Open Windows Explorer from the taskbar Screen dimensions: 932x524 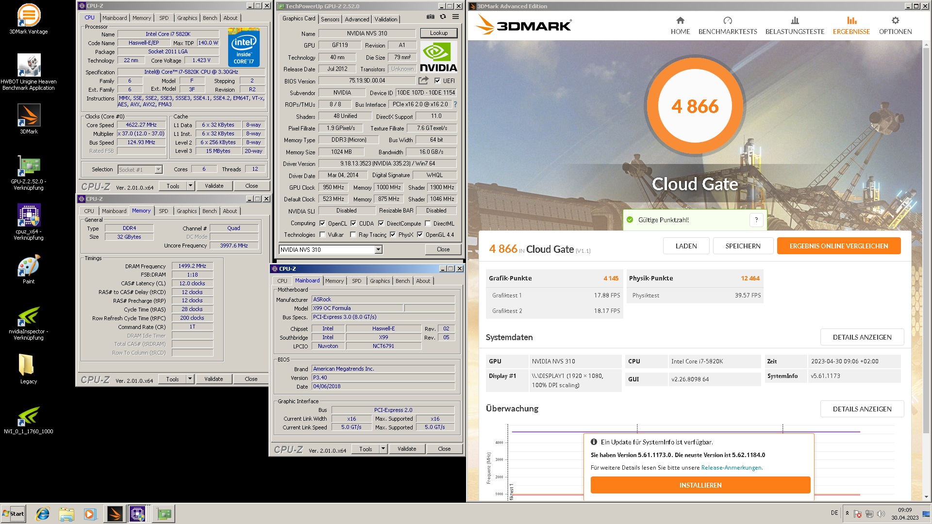tap(67, 514)
